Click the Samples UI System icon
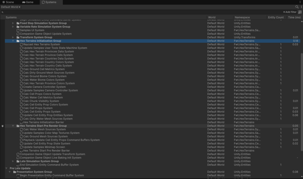Viewport: 303px width, 179px height. pyautogui.click(x=18, y=30)
